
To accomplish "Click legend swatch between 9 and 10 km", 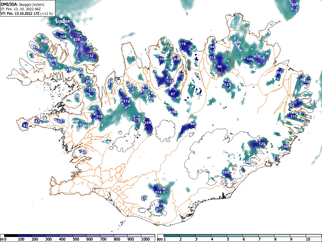I will tap(298, 236).
